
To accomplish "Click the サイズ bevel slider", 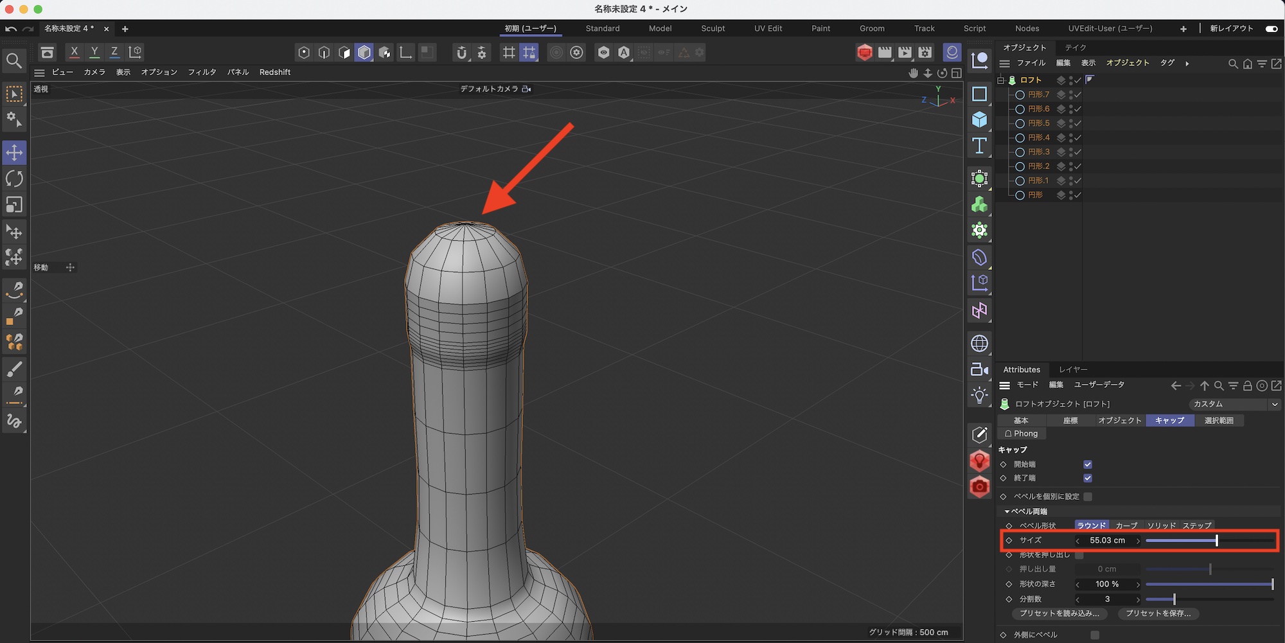I will (x=1209, y=541).
